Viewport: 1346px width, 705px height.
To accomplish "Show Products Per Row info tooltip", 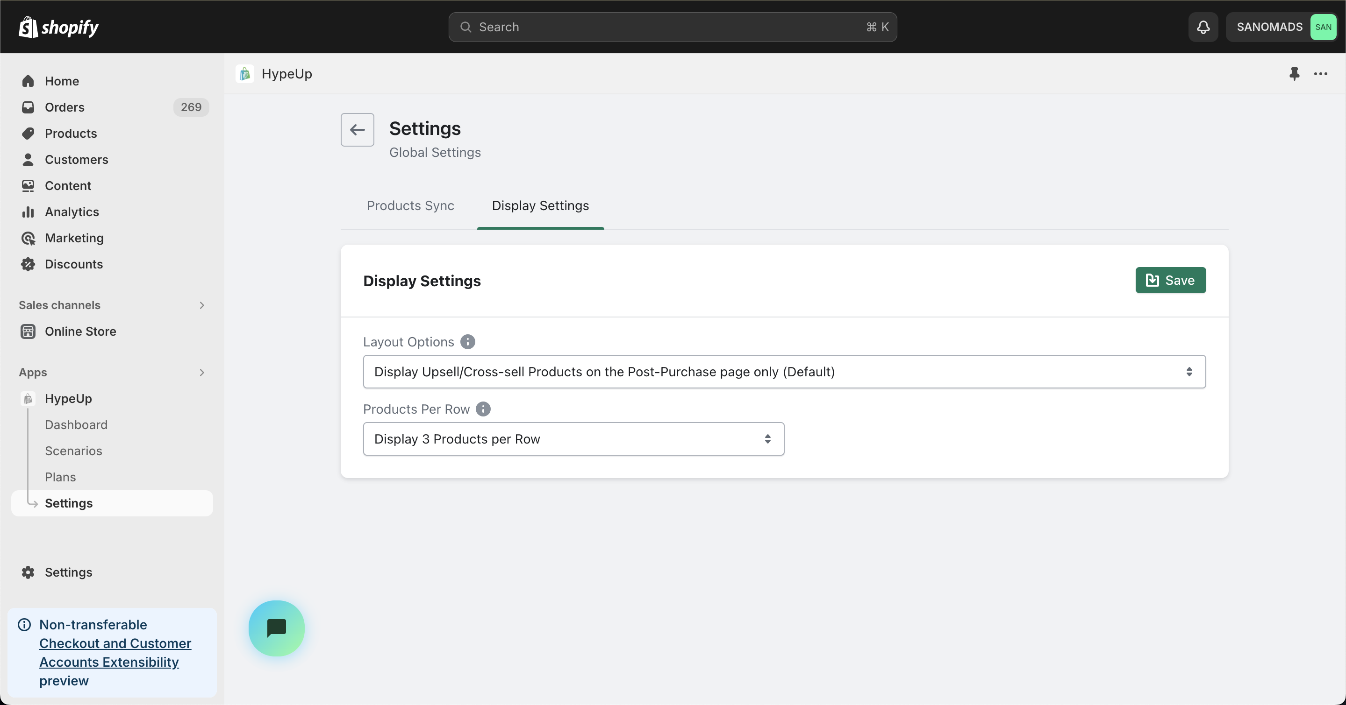I will tap(483, 409).
